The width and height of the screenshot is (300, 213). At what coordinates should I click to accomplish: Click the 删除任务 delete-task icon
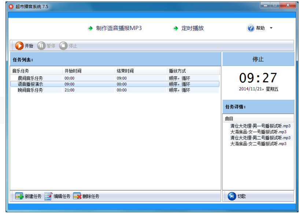[x=77, y=196]
